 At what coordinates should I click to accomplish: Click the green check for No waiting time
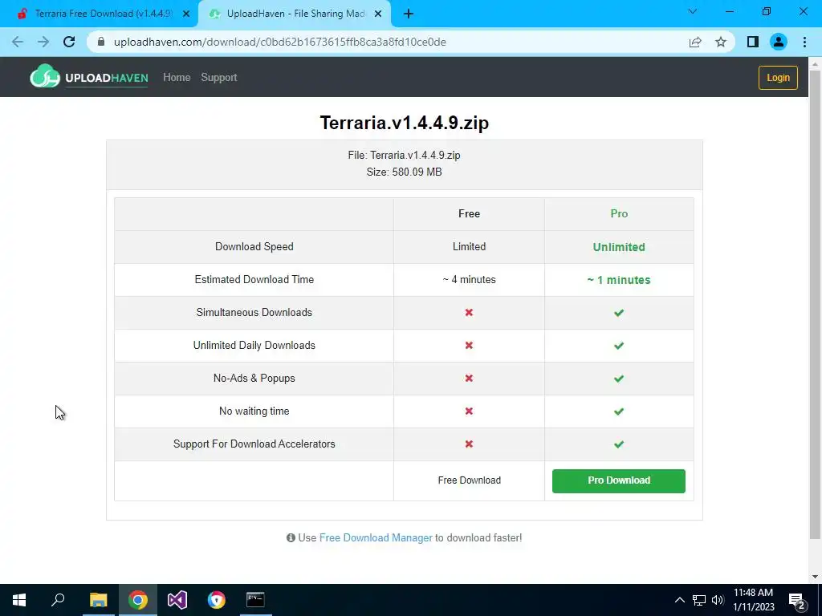pos(619,411)
